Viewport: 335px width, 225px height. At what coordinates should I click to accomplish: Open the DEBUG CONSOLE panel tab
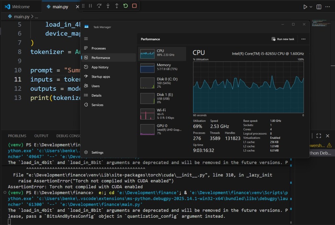(x=68, y=136)
